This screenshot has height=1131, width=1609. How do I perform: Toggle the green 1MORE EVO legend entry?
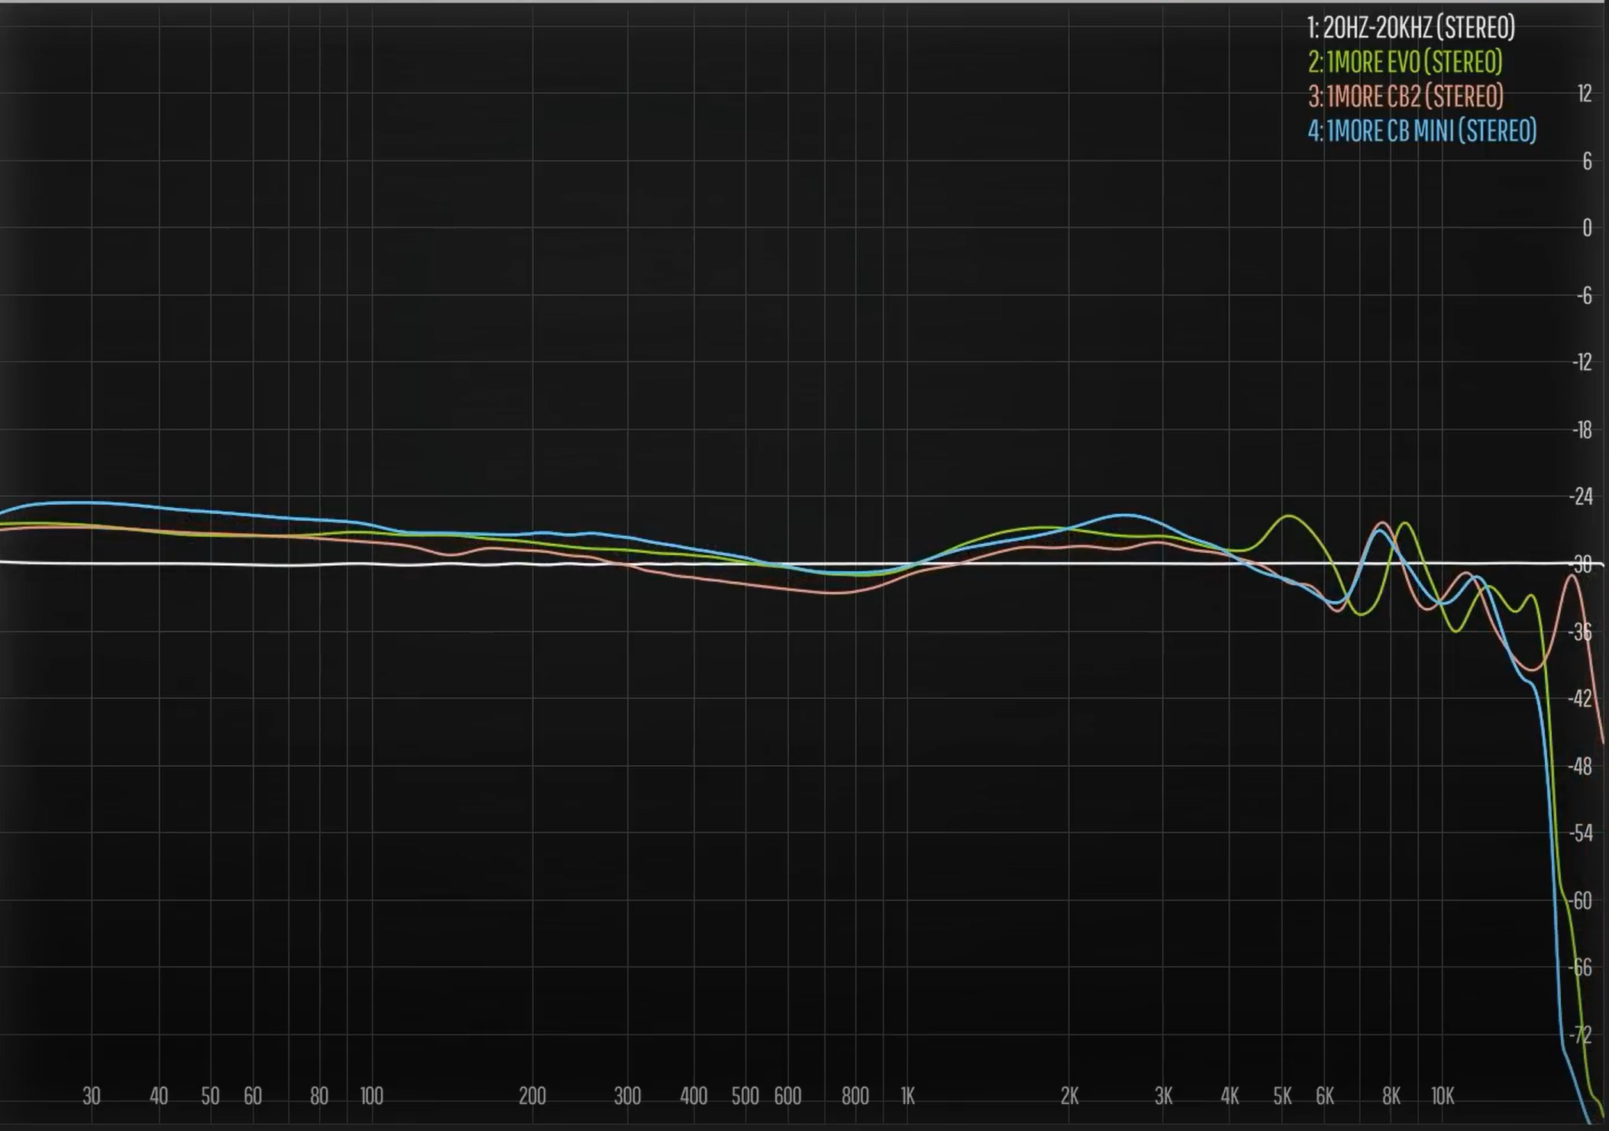coord(1405,62)
